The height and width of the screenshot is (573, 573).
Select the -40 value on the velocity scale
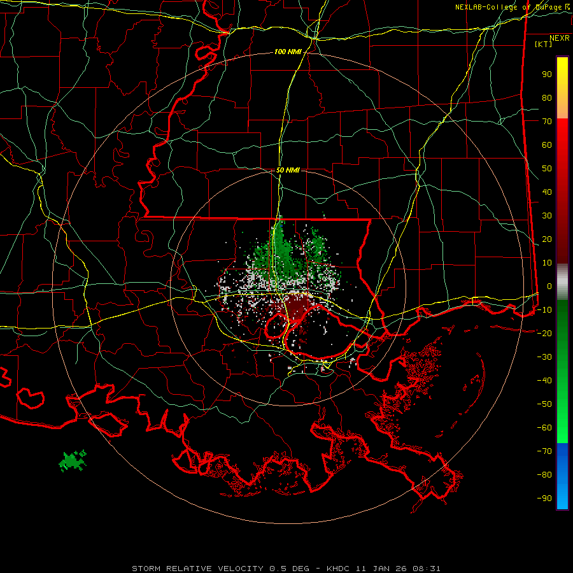tap(544, 381)
